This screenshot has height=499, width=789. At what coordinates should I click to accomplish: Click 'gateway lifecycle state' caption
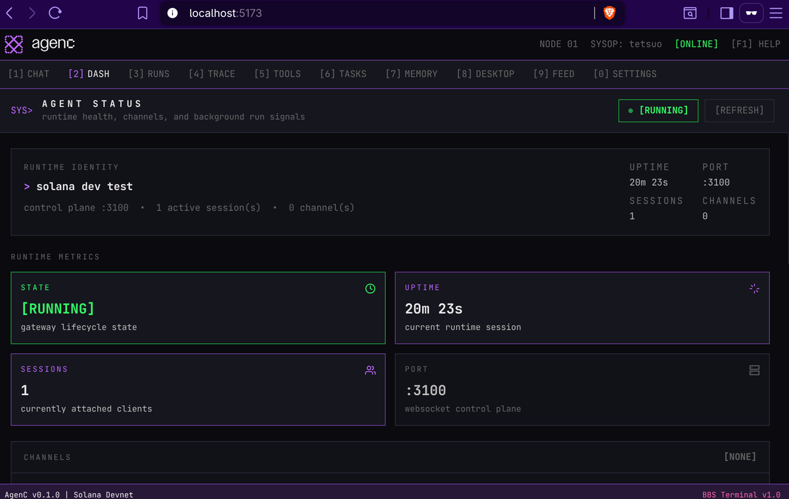[x=79, y=327]
